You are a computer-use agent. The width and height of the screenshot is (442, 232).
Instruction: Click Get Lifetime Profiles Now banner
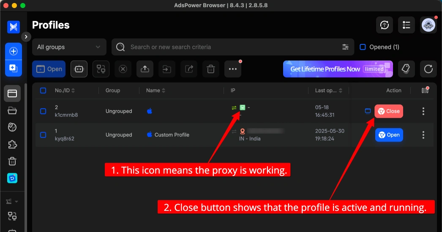[x=338, y=69]
